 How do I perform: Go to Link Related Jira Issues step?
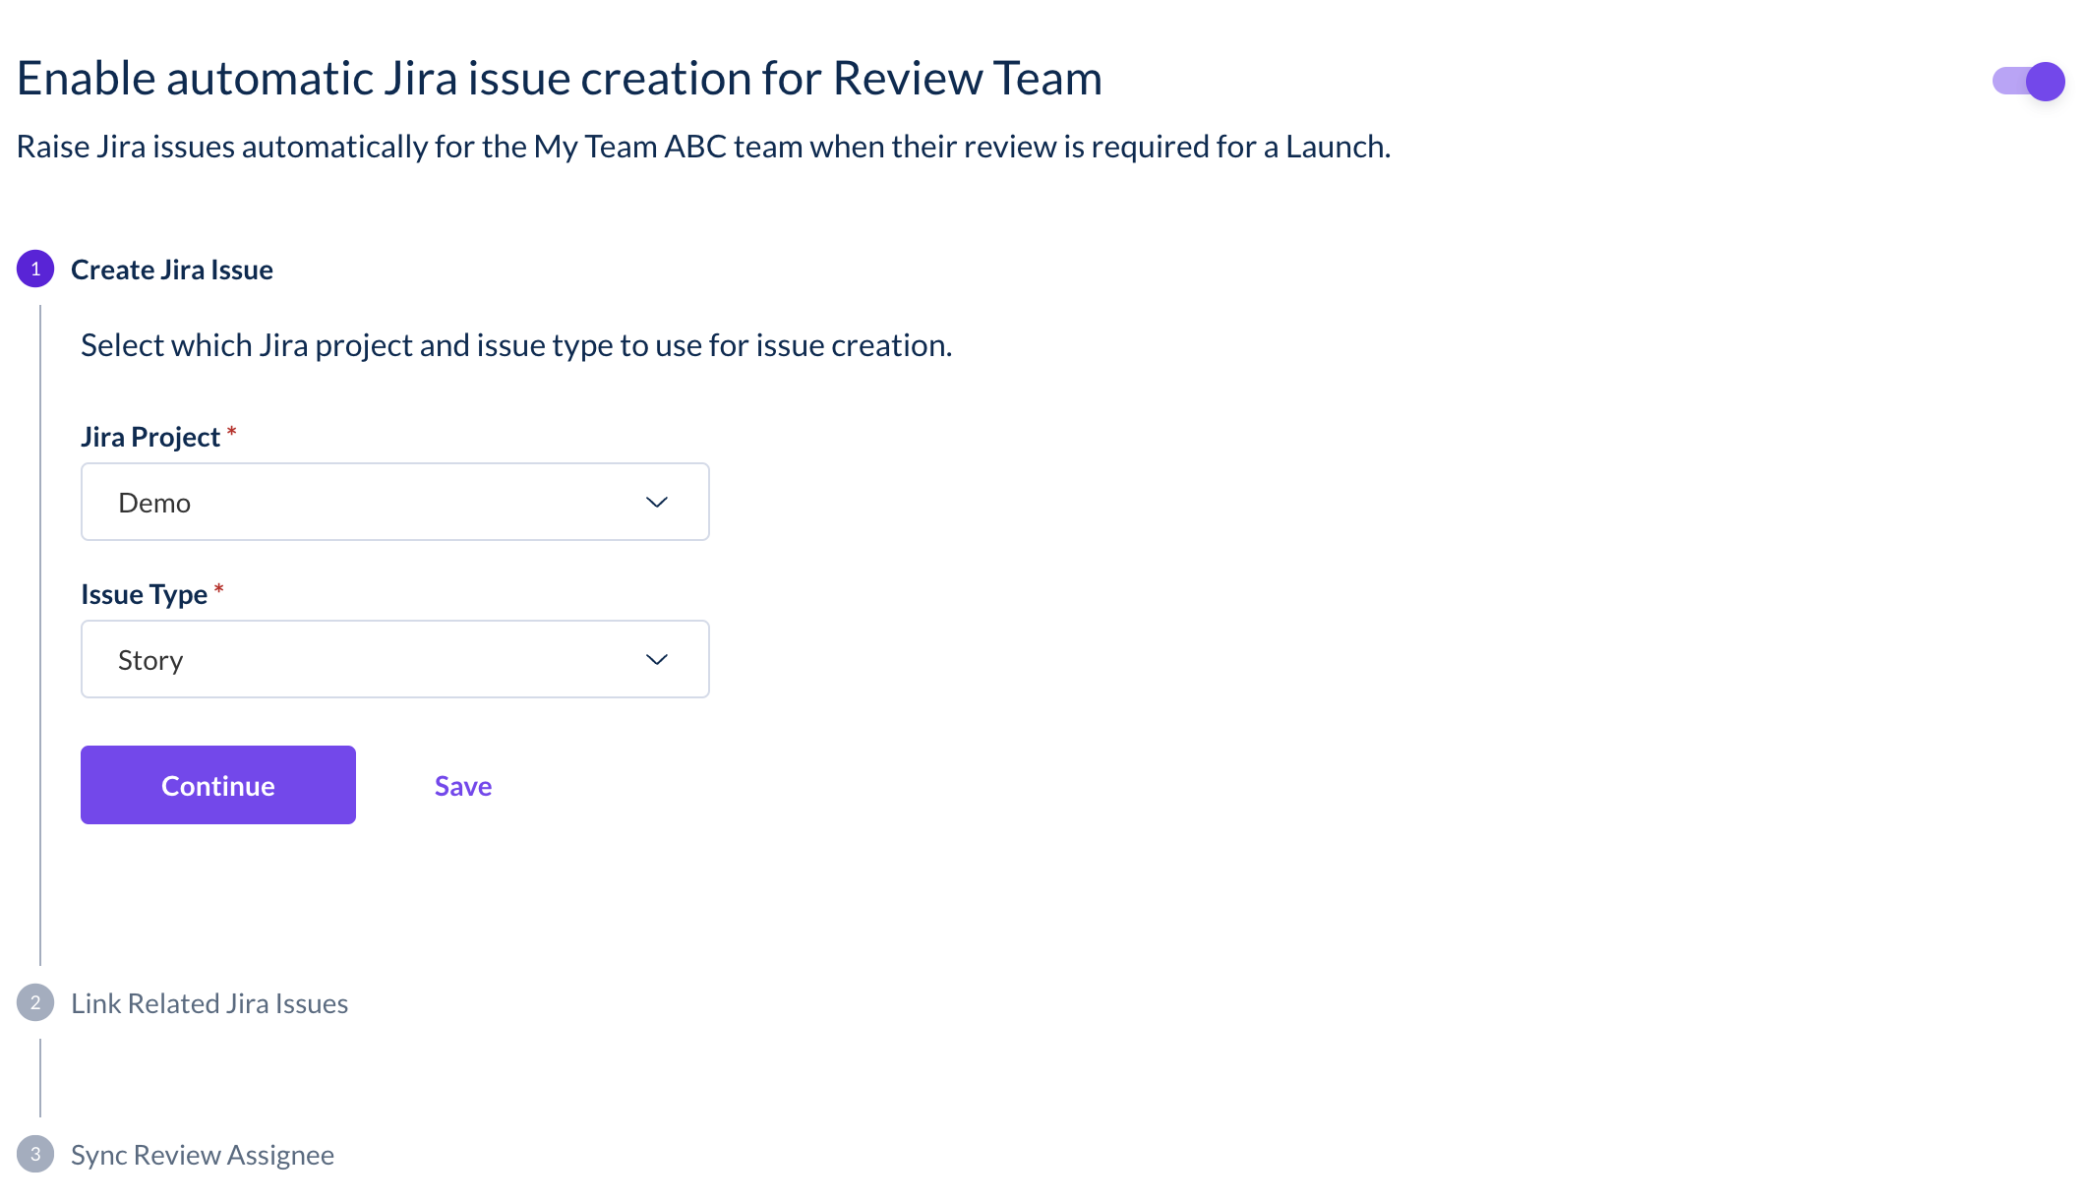coord(209,1003)
